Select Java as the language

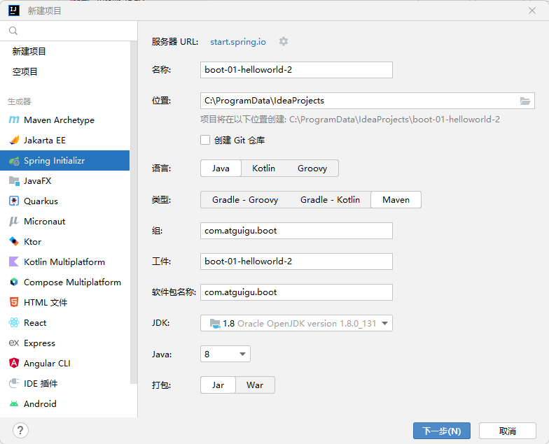point(221,169)
